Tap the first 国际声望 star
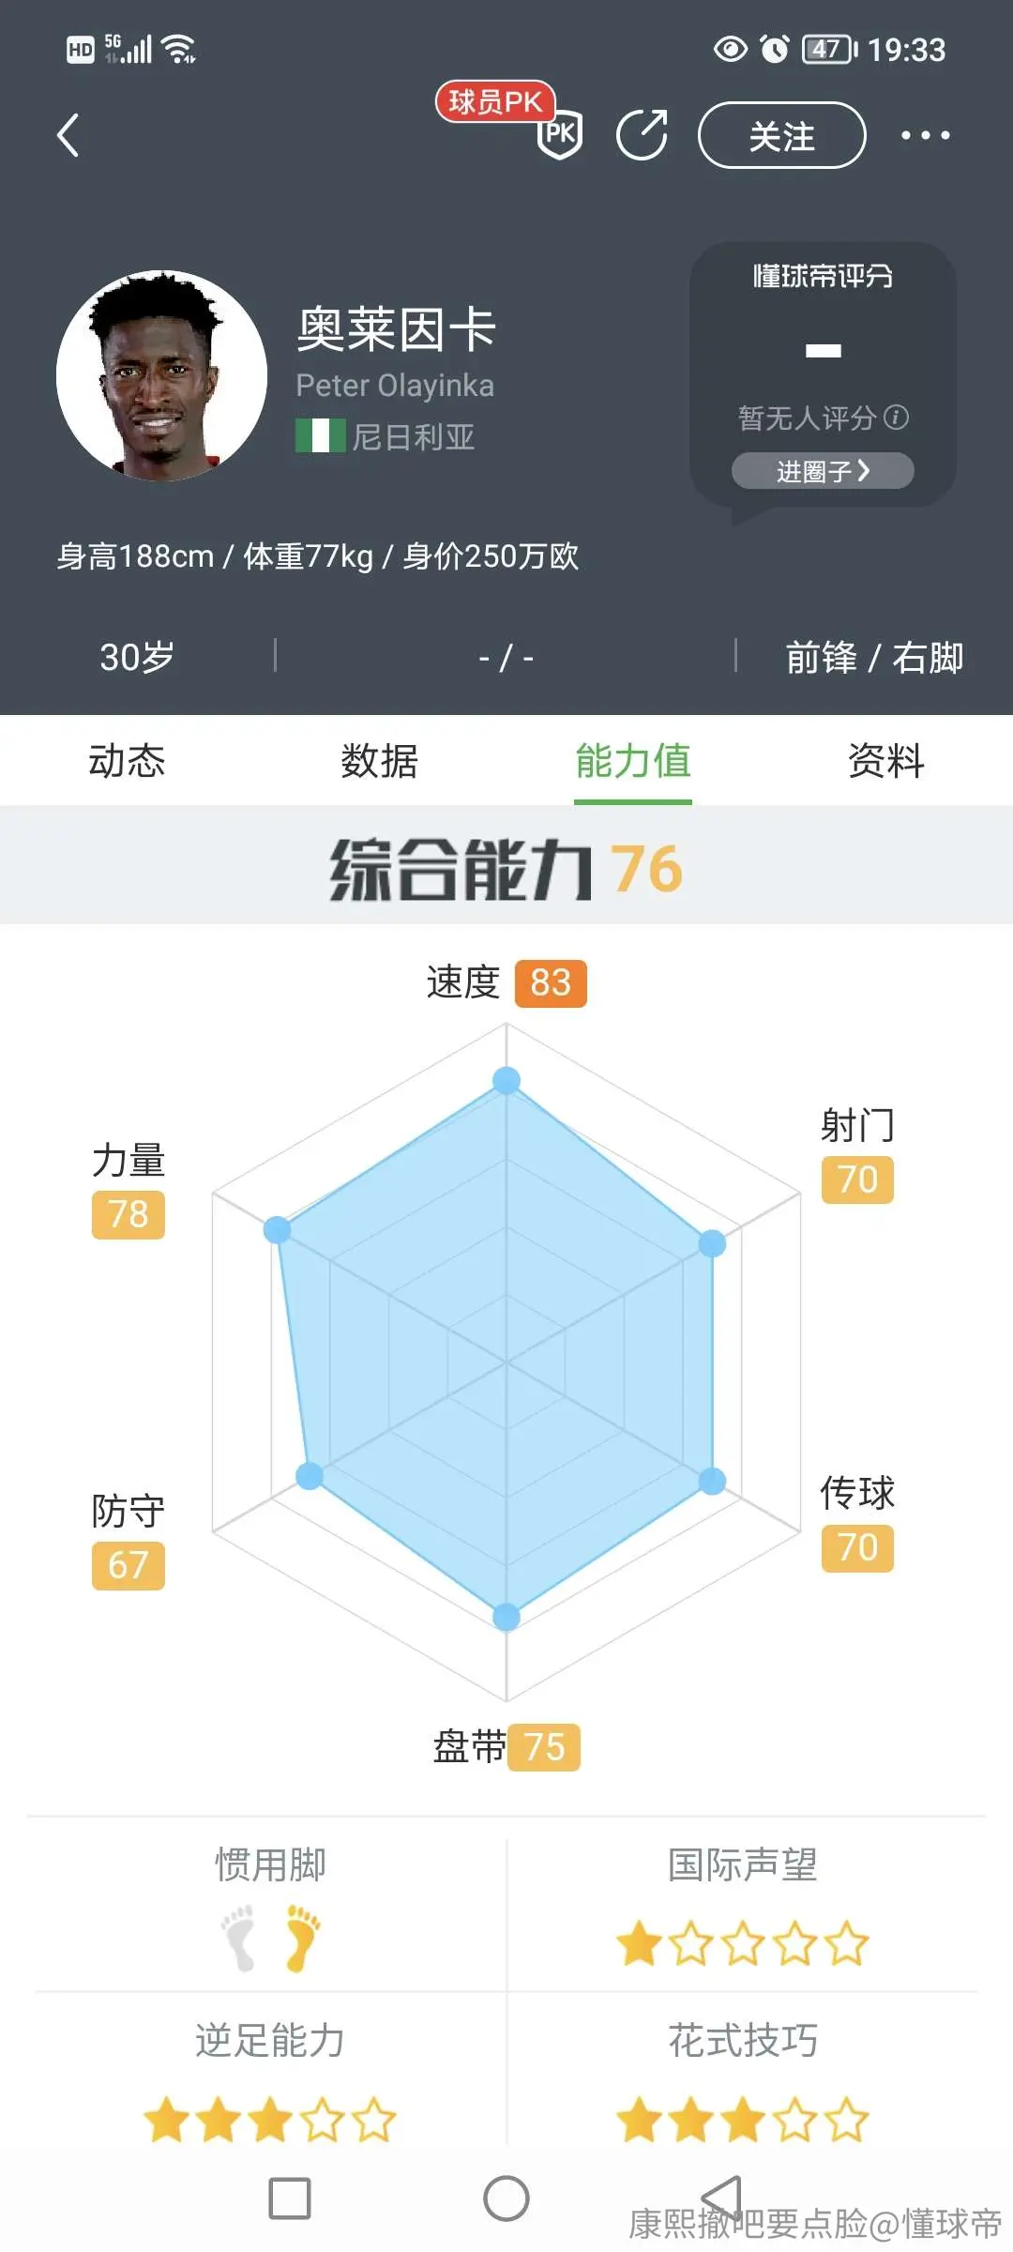Image resolution: width=1013 pixels, height=2252 pixels. 640,1943
